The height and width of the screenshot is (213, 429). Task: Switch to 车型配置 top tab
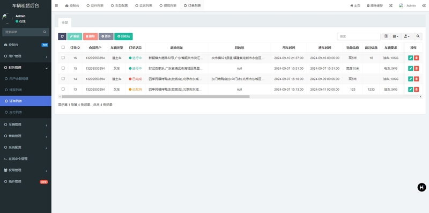click(119, 5)
